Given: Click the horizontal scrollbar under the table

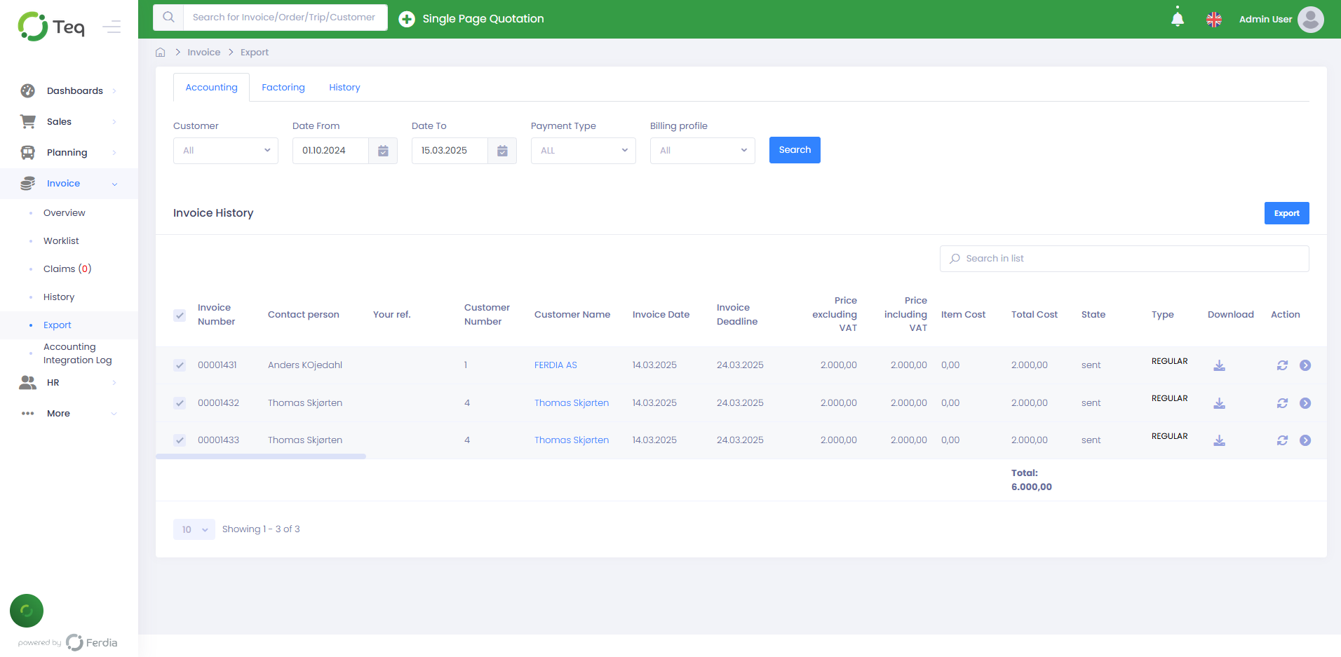Looking at the screenshot, I should pos(261,456).
